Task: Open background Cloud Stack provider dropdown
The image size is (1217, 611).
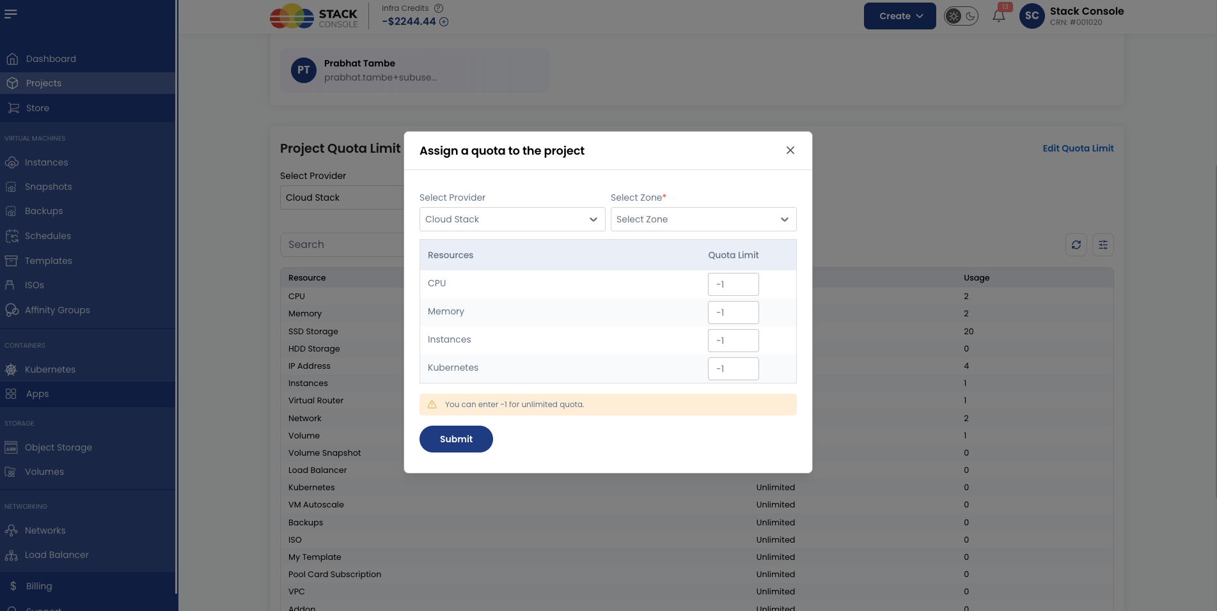Action: coord(342,197)
